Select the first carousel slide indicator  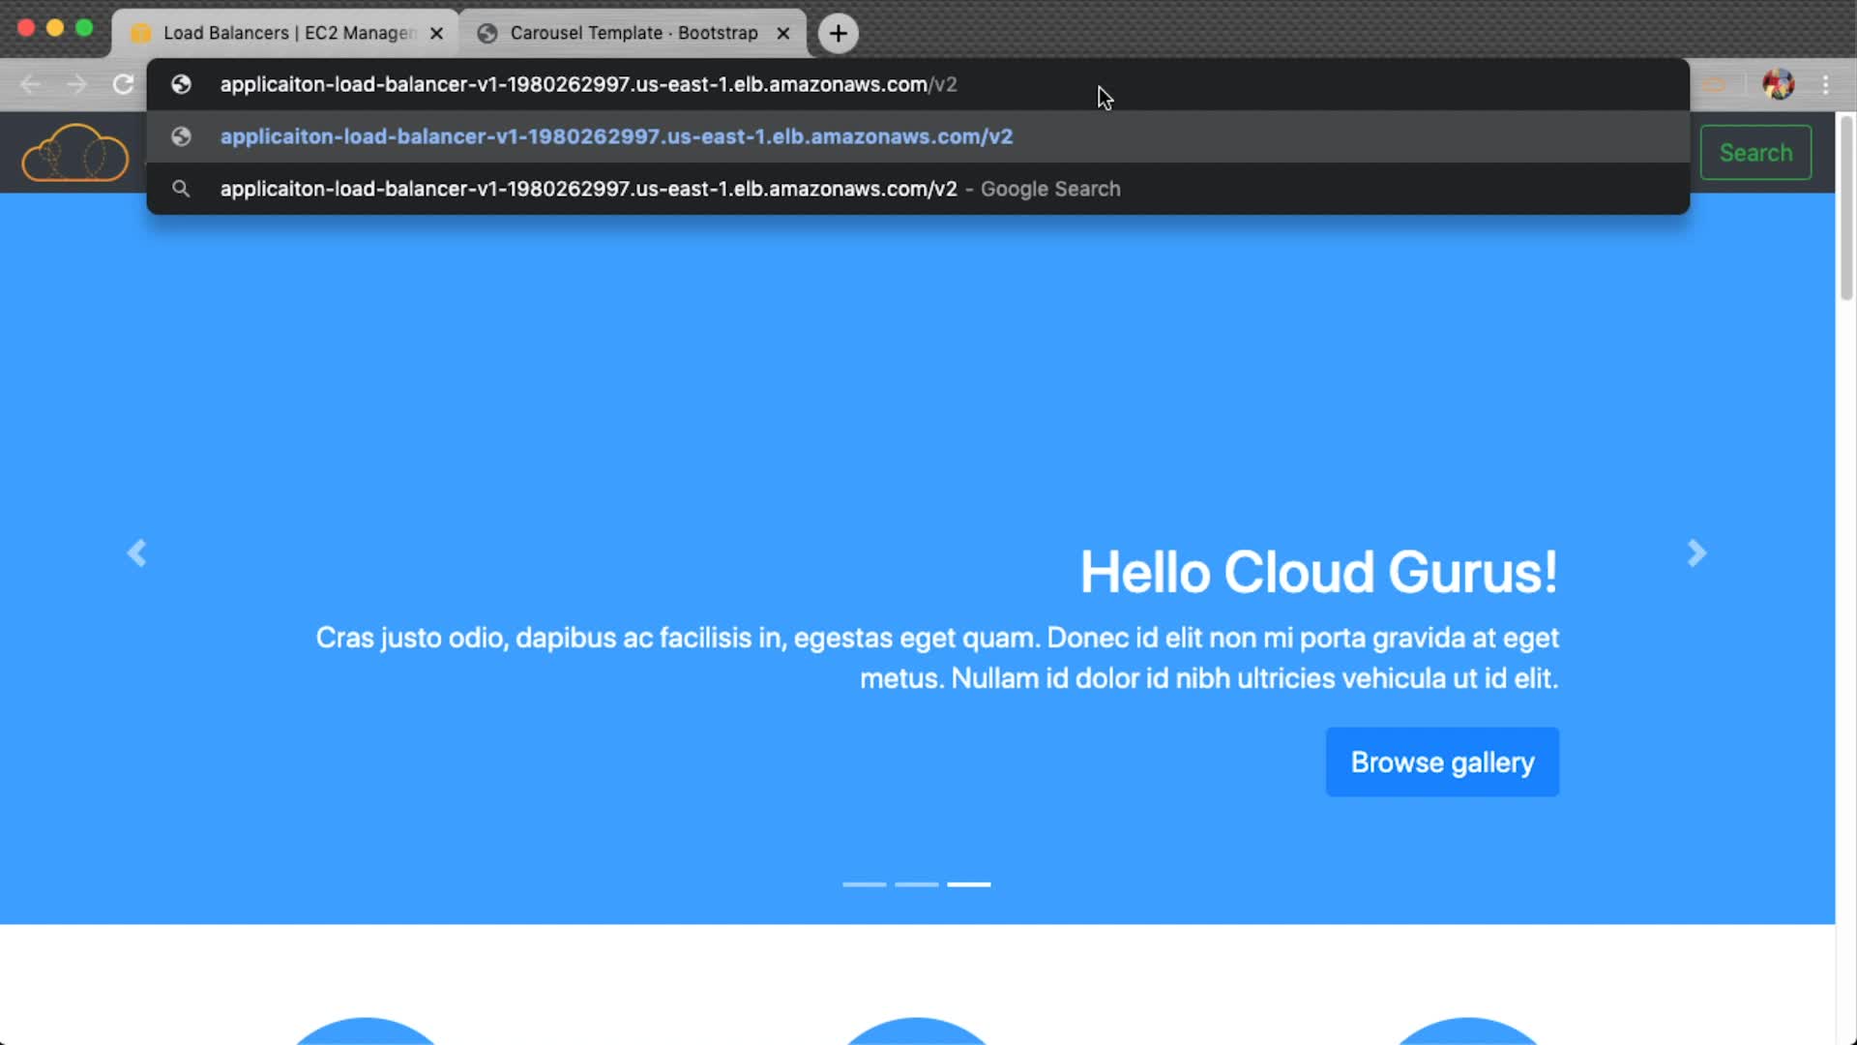[864, 884]
